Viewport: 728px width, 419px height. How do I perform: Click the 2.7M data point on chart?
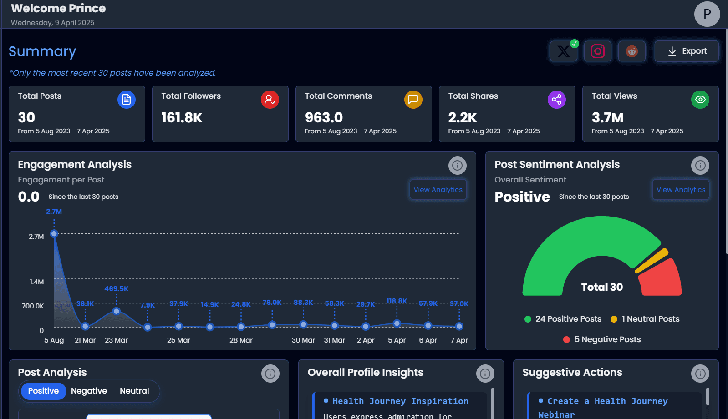(x=54, y=234)
